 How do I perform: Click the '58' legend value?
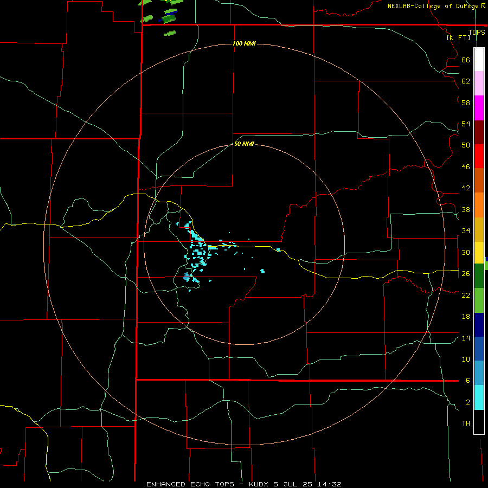tap(466, 102)
